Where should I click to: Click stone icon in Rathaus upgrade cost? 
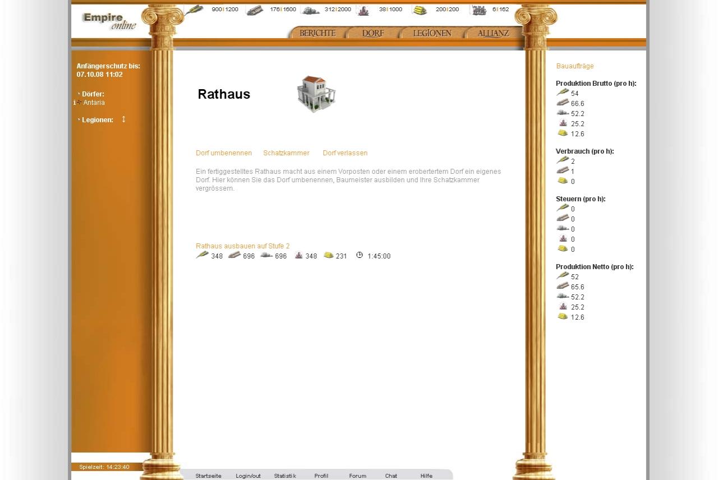(x=266, y=255)
